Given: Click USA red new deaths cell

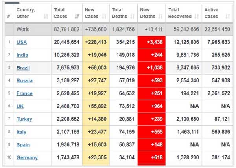Looking at the screenshot, I should (x=152, y=42).
